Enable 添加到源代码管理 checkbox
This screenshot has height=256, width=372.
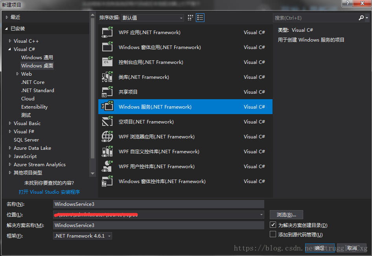coord(273,234)
